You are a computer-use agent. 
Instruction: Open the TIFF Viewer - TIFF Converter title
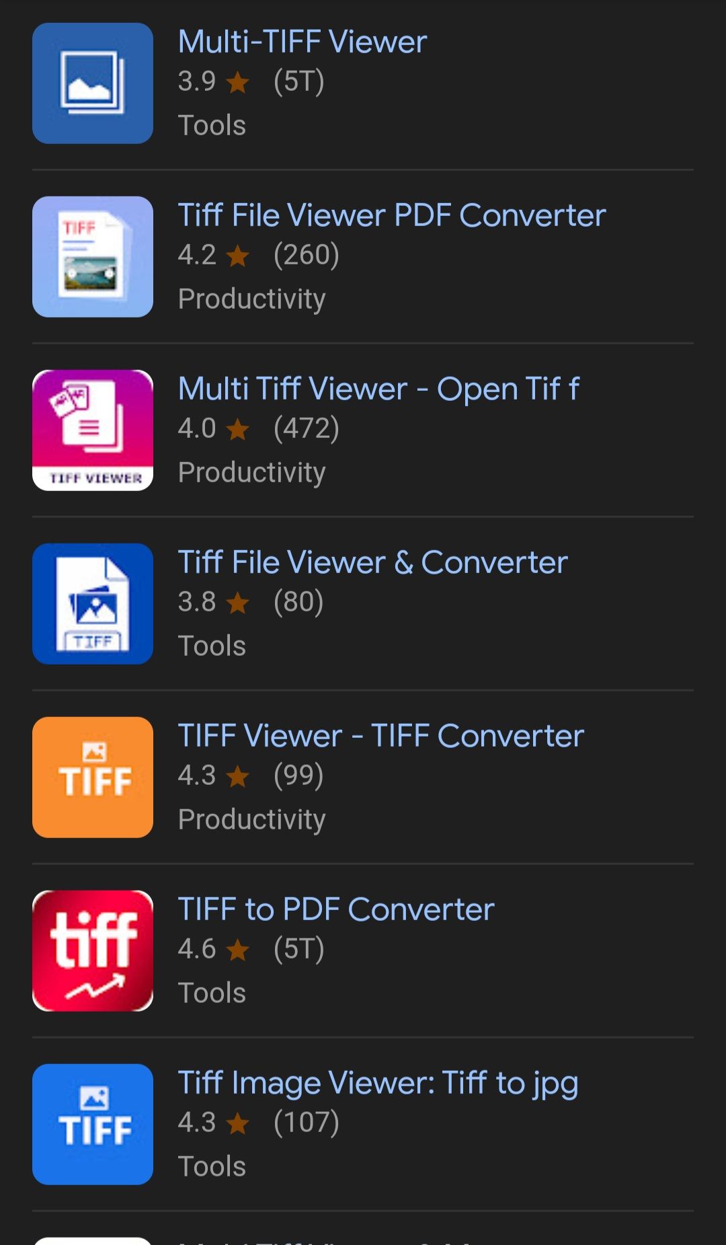(381, 736)
